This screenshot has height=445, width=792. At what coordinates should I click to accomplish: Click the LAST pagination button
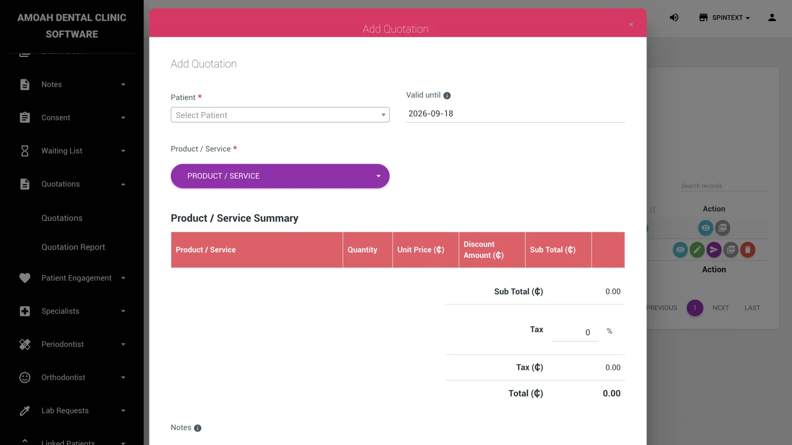point(752,308)
